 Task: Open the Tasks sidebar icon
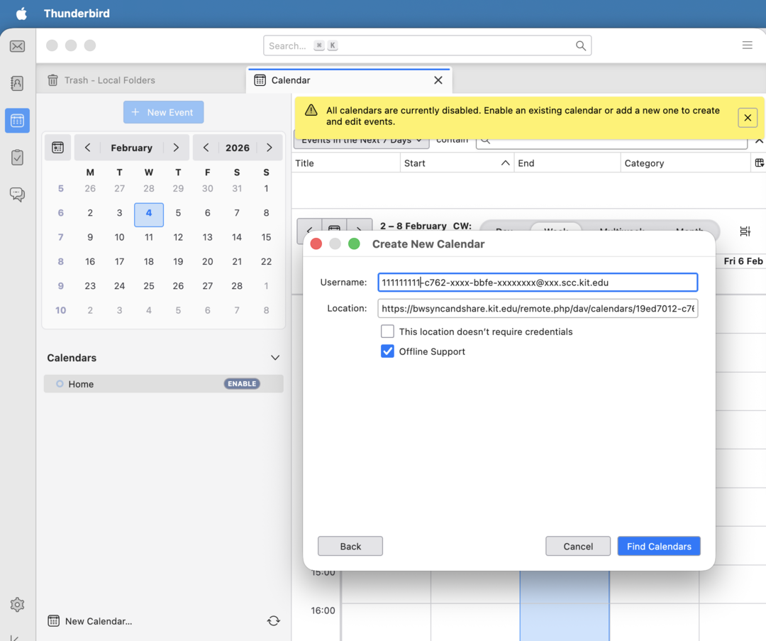tap(17, 158)
